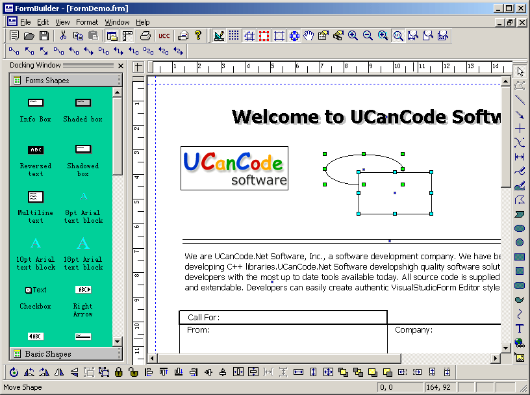The width and height of the screenshot is (530, 395).
Task: Select the circle shape tool
Action: point(520,242)
